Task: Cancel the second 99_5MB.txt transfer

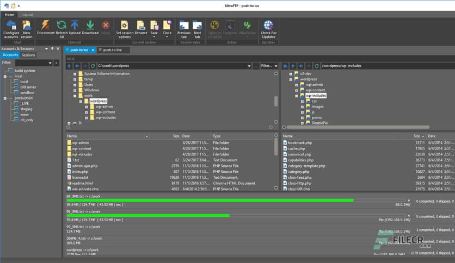Action: click(x=409, y=216)
